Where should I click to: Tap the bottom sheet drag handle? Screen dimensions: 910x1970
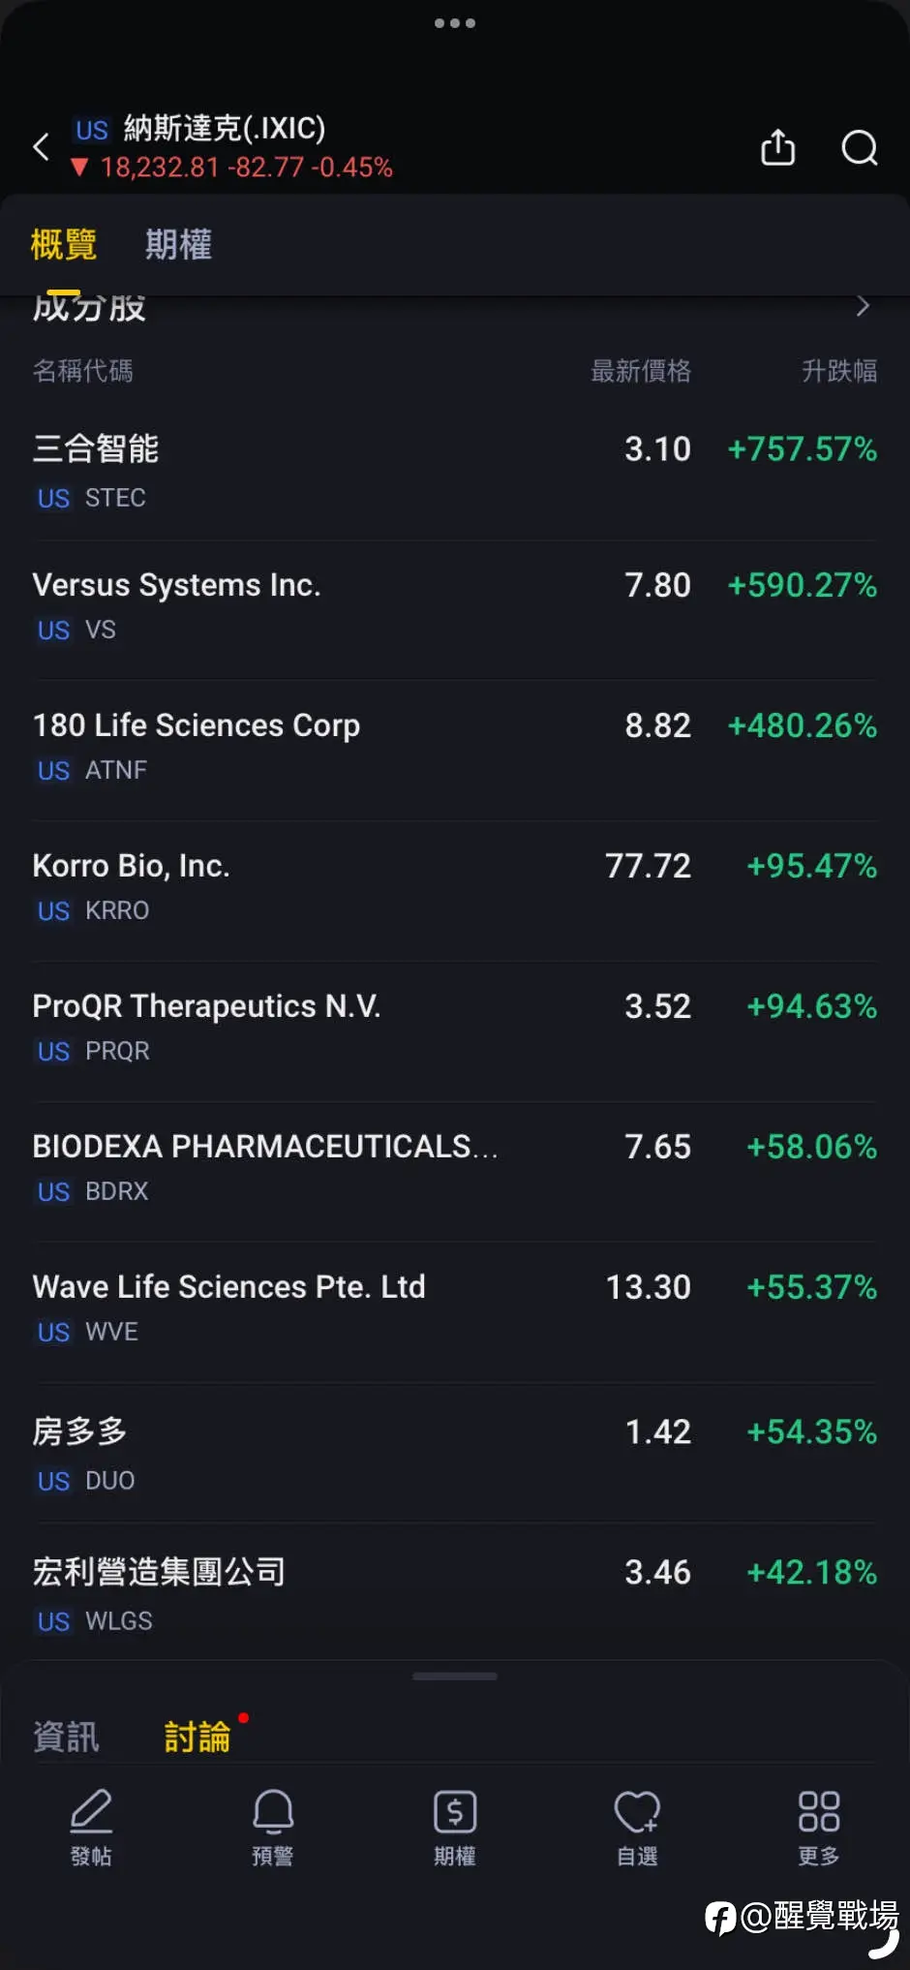pos(455,1677)
